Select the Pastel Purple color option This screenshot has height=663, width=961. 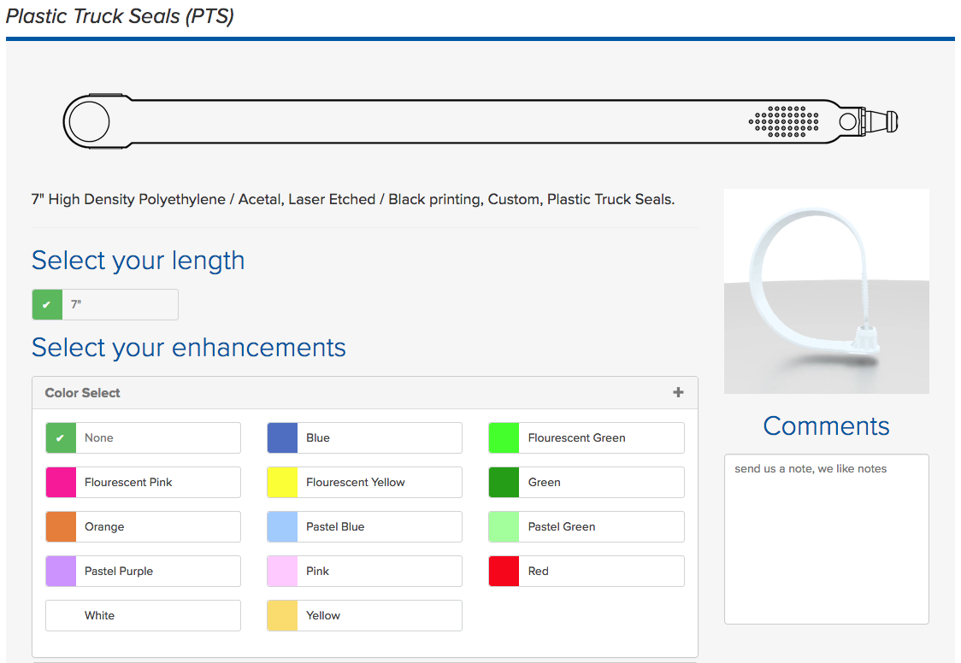pos(144,572)
